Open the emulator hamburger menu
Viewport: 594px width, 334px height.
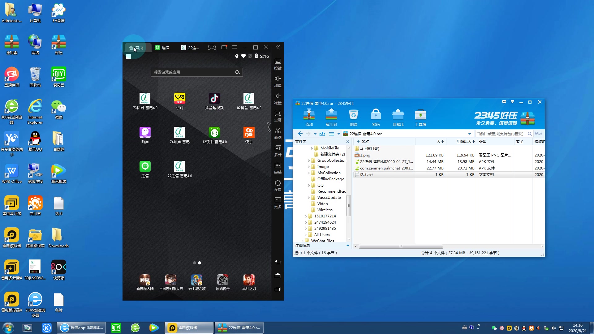pos(235,47)
